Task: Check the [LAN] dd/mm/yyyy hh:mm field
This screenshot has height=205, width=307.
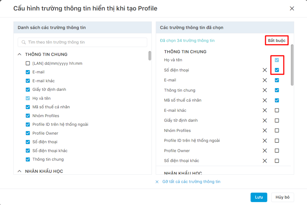Action: [x=28, y=63]
